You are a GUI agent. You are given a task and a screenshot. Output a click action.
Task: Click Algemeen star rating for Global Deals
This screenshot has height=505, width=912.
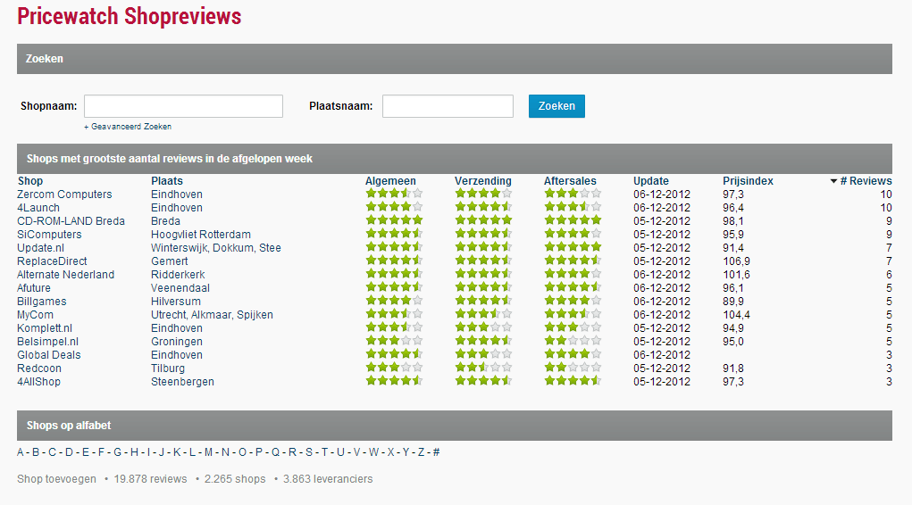[394, 354]
